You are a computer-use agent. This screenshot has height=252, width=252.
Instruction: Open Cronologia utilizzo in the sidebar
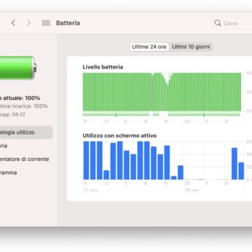tap(26, 132)
